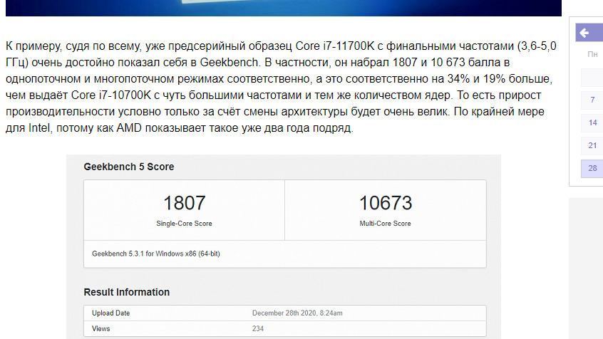Click 'December 28th 2020, 8:24am' upload date value

297,313
